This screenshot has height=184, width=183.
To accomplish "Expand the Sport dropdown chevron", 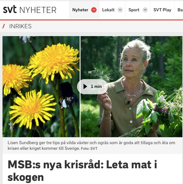I will click(x=145, y=10).
